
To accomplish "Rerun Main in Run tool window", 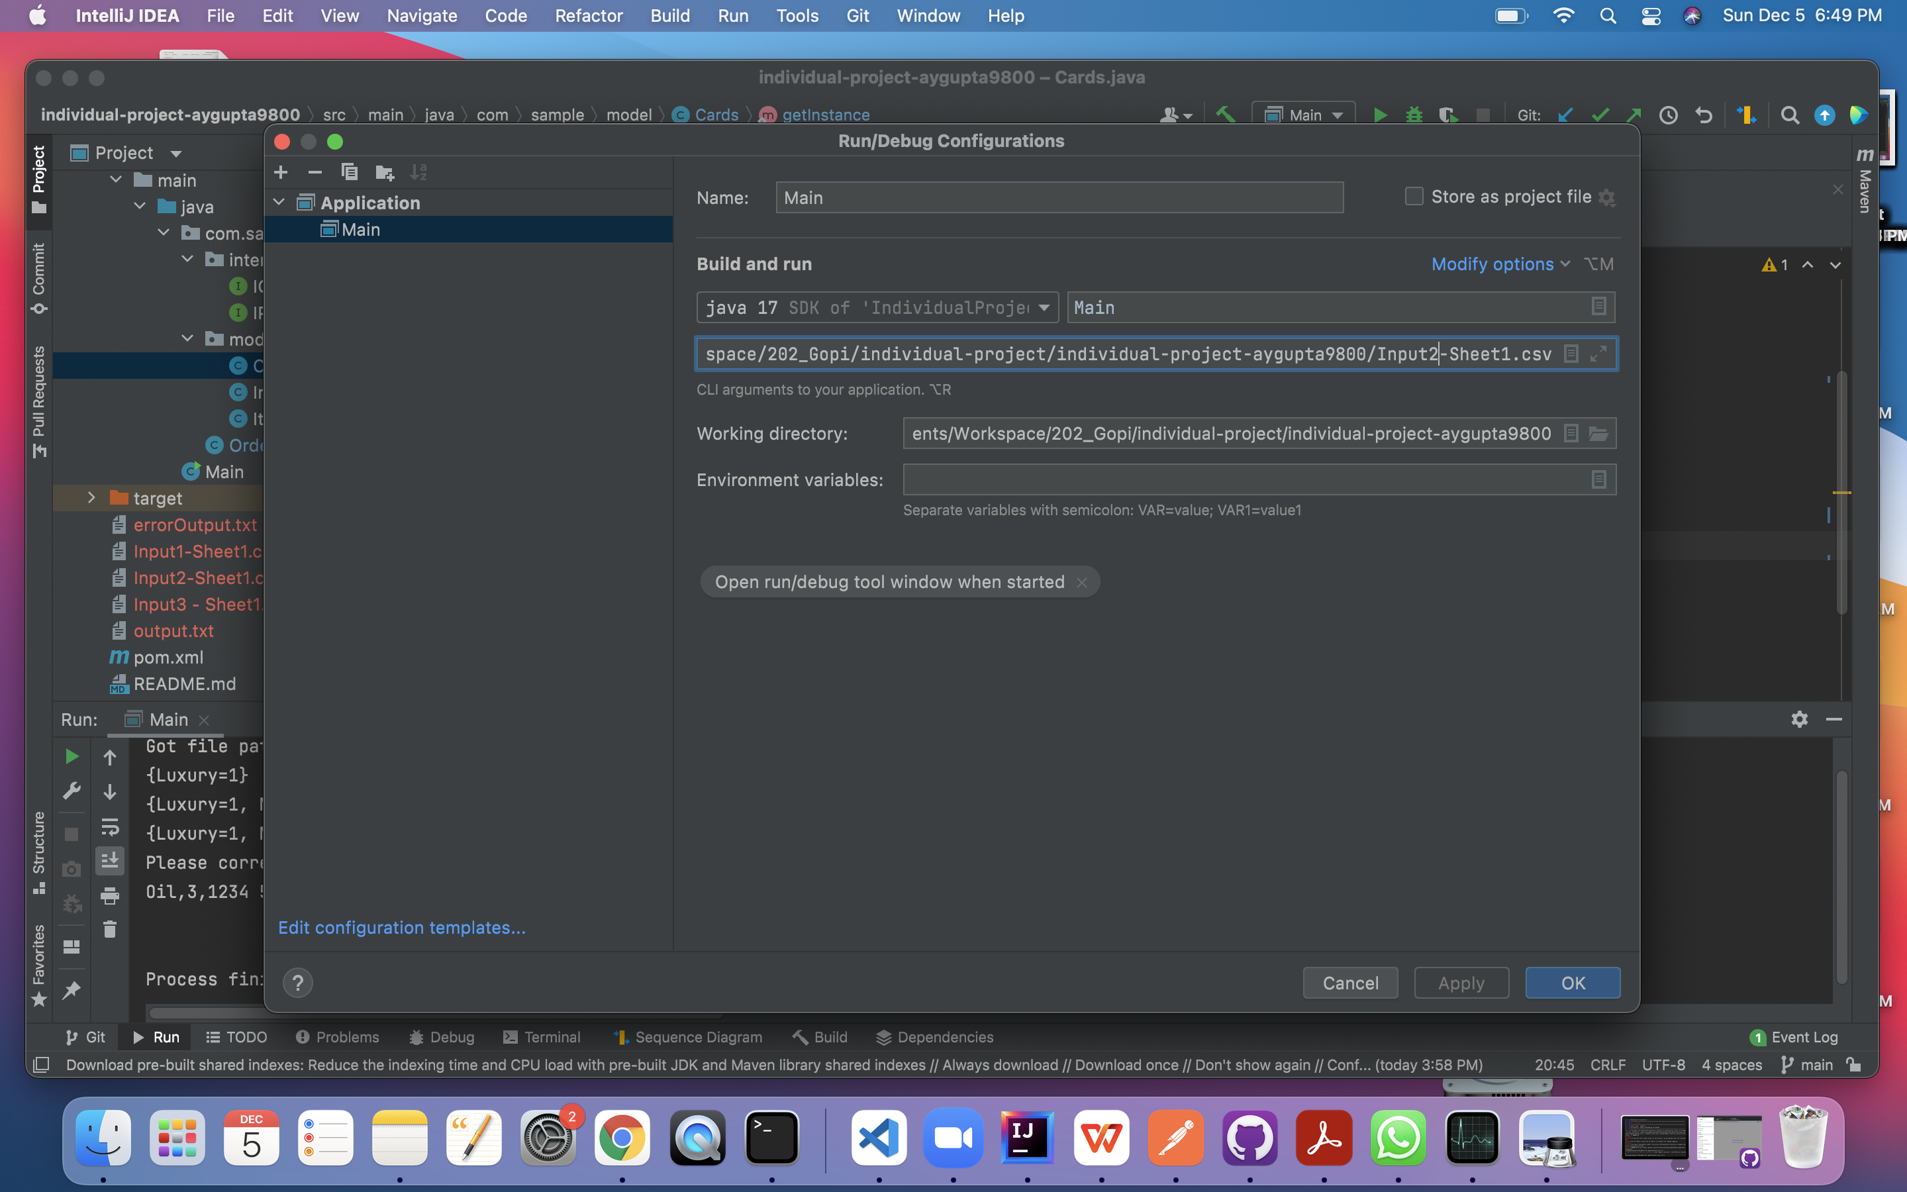I will 71,757.
